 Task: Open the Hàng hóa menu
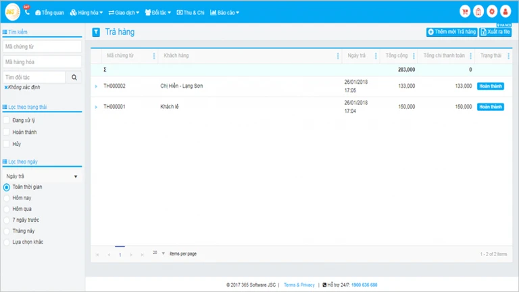tap(86, 13)
